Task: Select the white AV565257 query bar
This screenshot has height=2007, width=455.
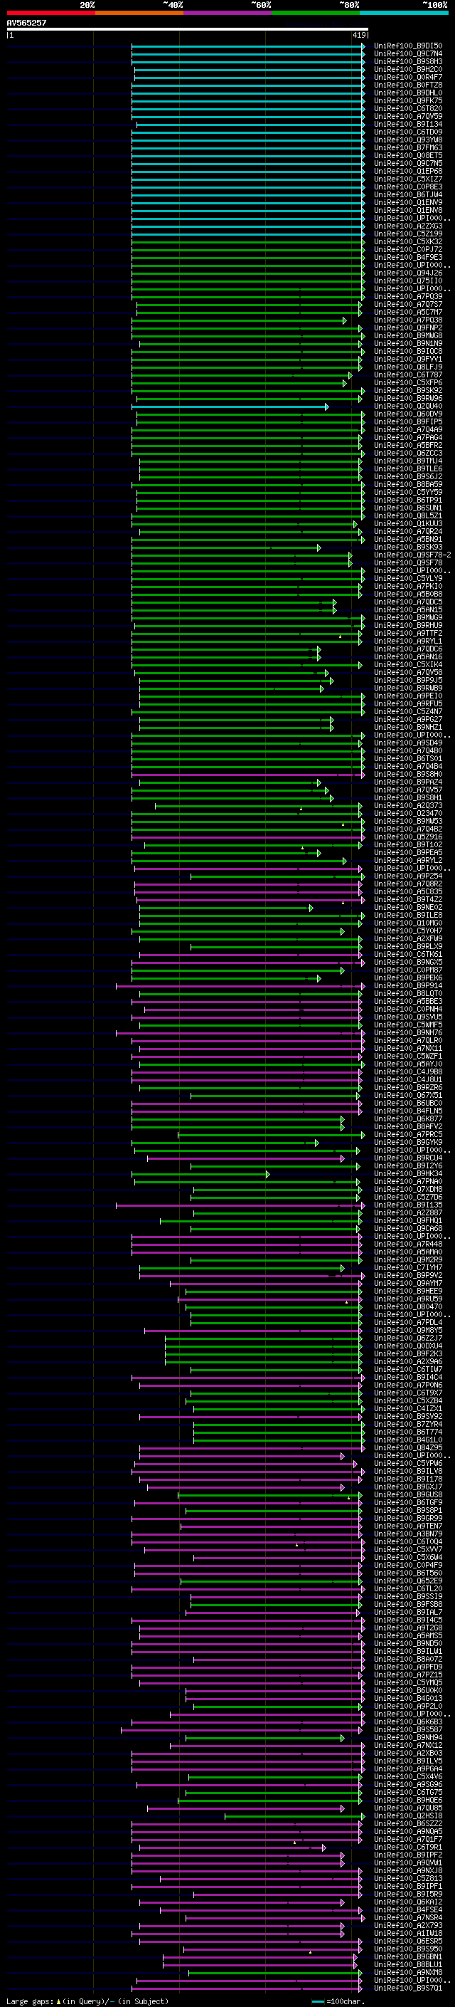Action: (x=188, y=28)
